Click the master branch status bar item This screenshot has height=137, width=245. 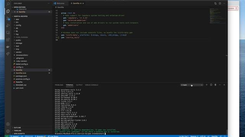pos(15,136)
